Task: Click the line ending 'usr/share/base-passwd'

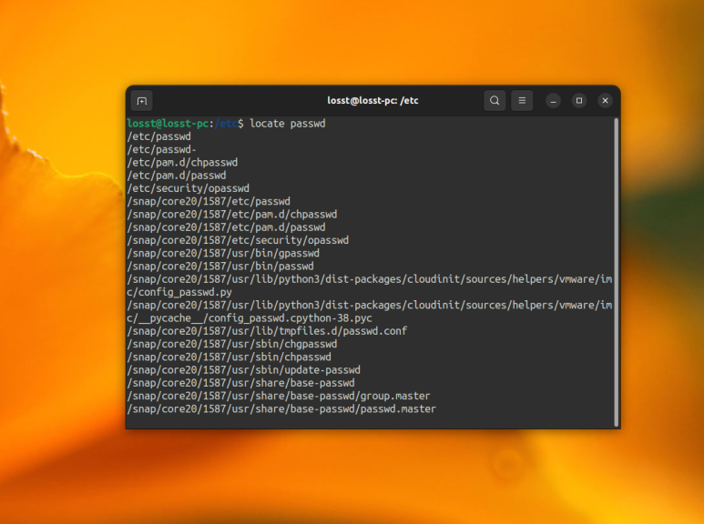Action: 240,383
